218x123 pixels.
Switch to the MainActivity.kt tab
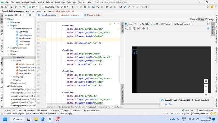pyautogui.click(x=93, y=15)
